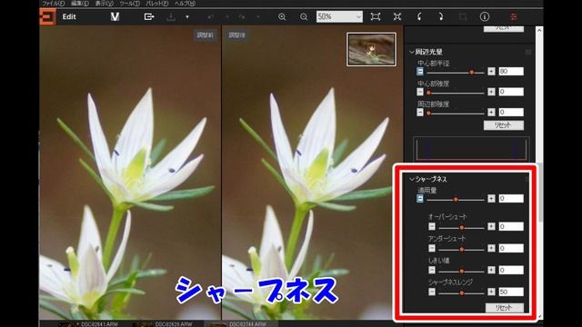
Task: Click the 適用量 value field
Action: point(511,199)
